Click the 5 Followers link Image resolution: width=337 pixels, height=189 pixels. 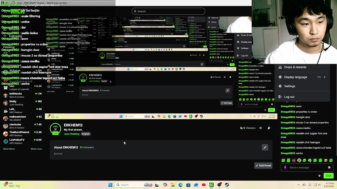[x=87, y=148]
